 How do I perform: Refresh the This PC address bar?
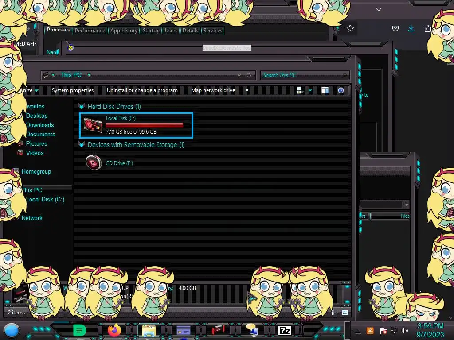coord(249,75)
